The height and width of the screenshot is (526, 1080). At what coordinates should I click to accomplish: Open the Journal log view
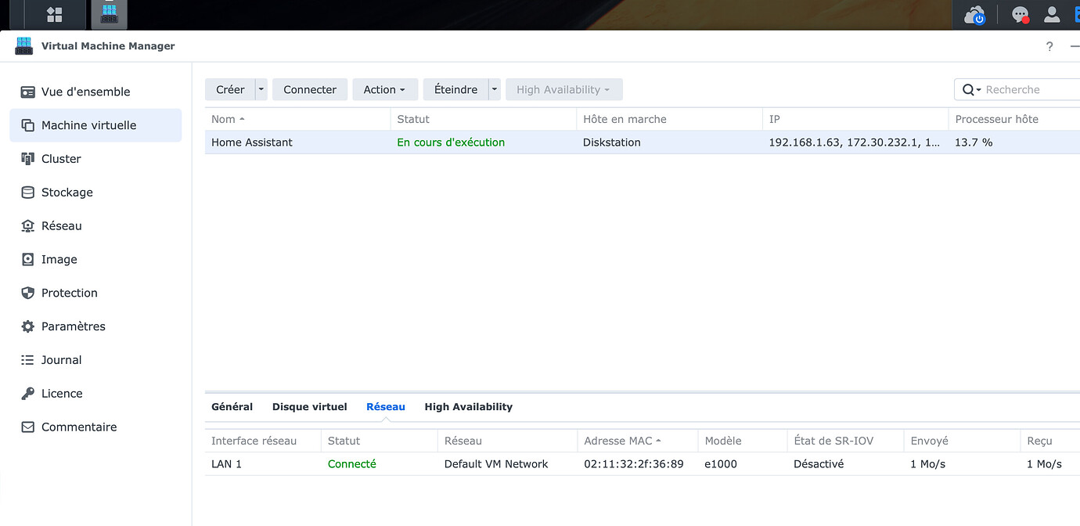click(61, 359)
